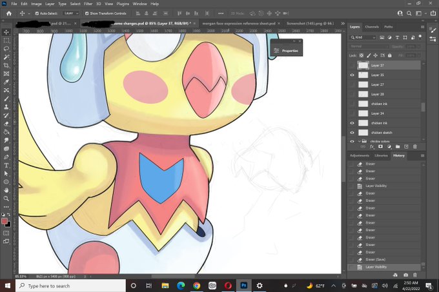Open more align options ellipsis

tap(221, 14)
